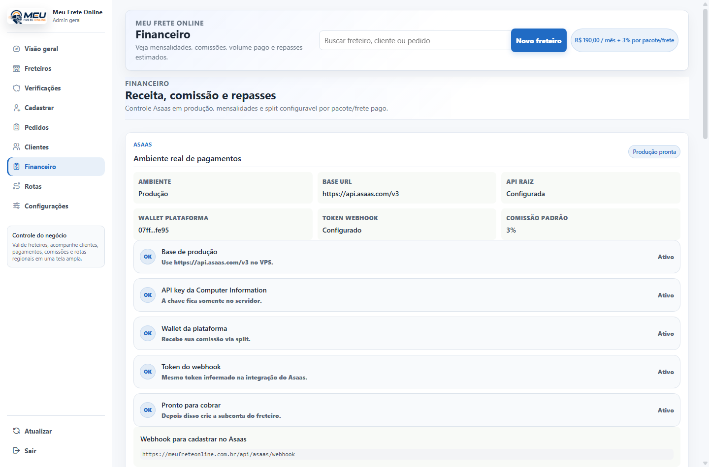Go to Configurações
The height and width of the screenshot is (467, 709).
coord(56,206)
